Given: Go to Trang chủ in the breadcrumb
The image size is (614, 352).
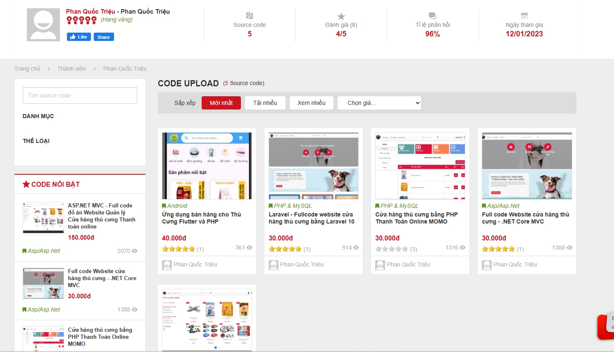Looking at the screenshot, I should 27,69.
